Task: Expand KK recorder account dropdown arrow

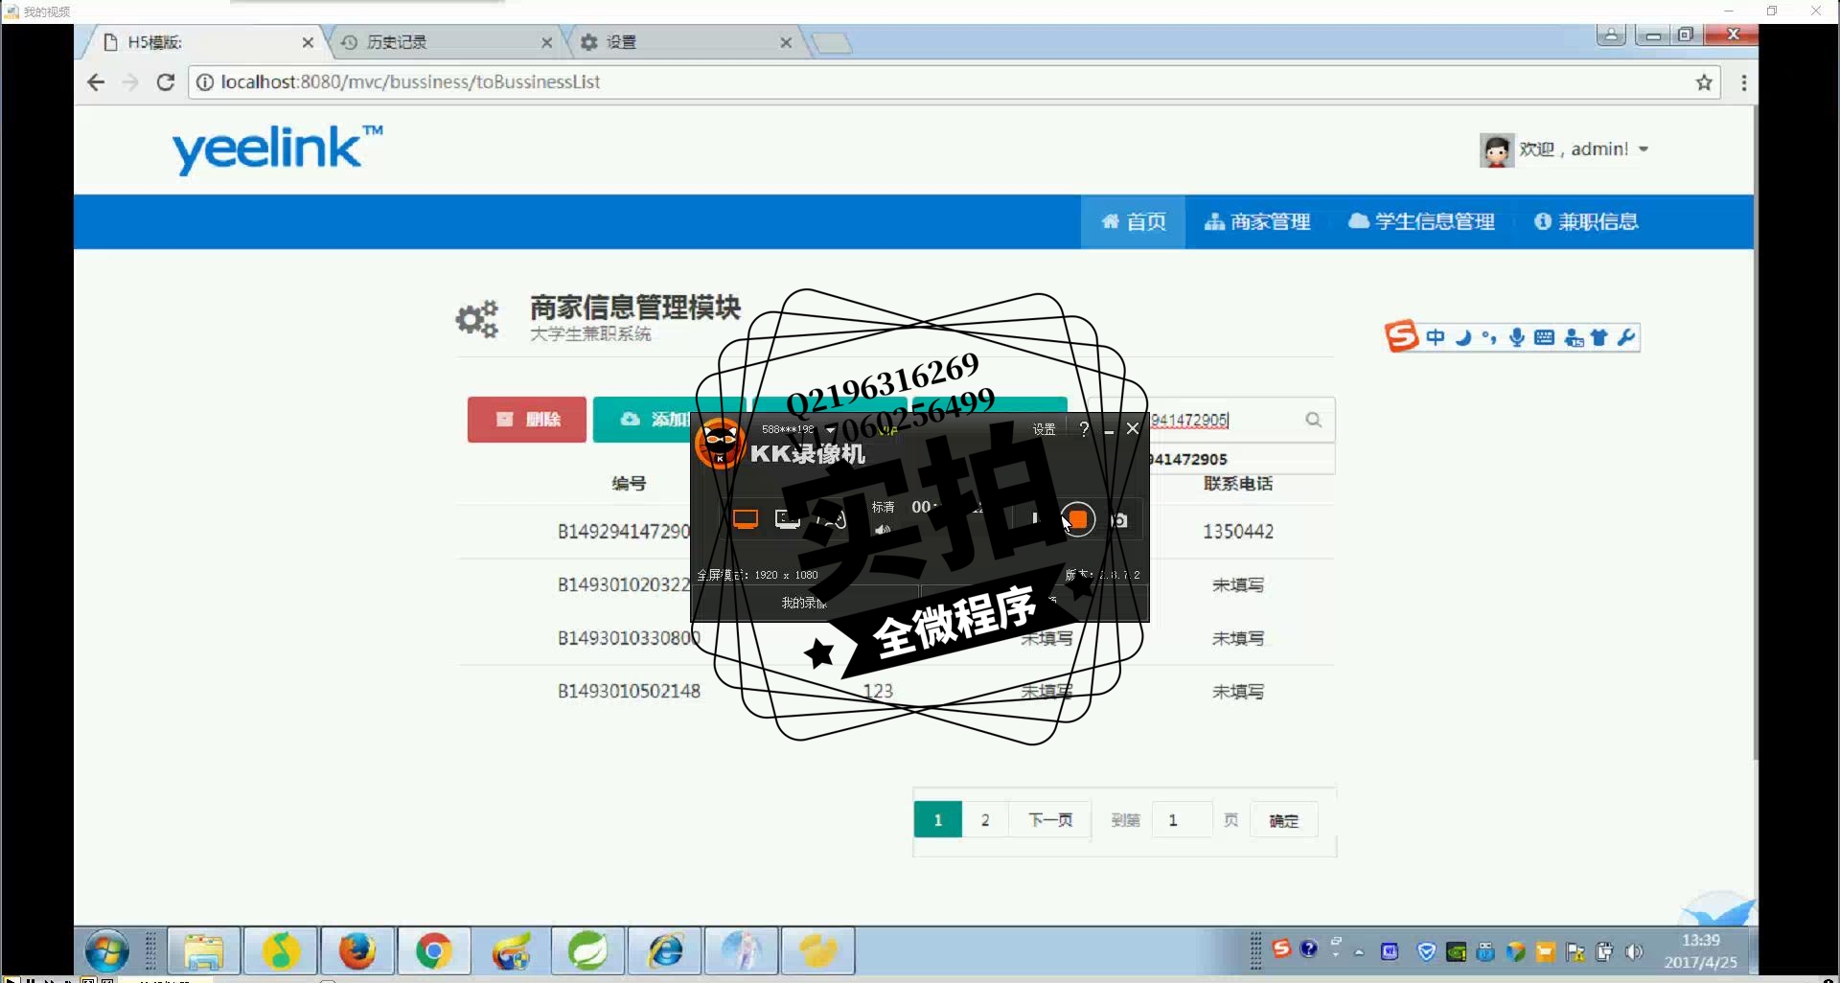Action: [830, 430]
